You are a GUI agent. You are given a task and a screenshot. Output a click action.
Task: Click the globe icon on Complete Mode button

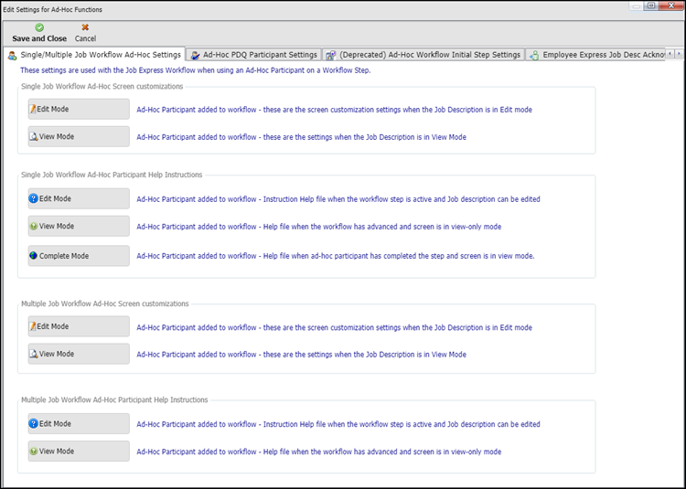click(x=33, y=256)
